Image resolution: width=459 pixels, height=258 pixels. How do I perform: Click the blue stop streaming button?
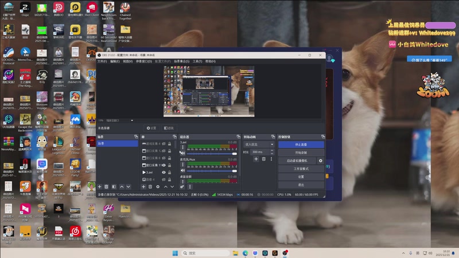coord(301,144)
